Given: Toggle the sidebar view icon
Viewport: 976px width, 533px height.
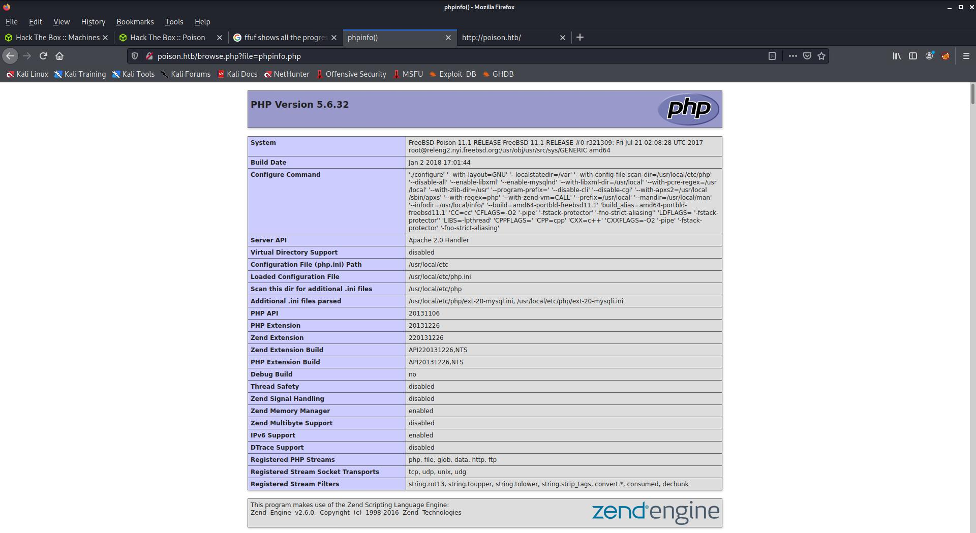Looking at the screenshot, I should click(x=913, y=56).
